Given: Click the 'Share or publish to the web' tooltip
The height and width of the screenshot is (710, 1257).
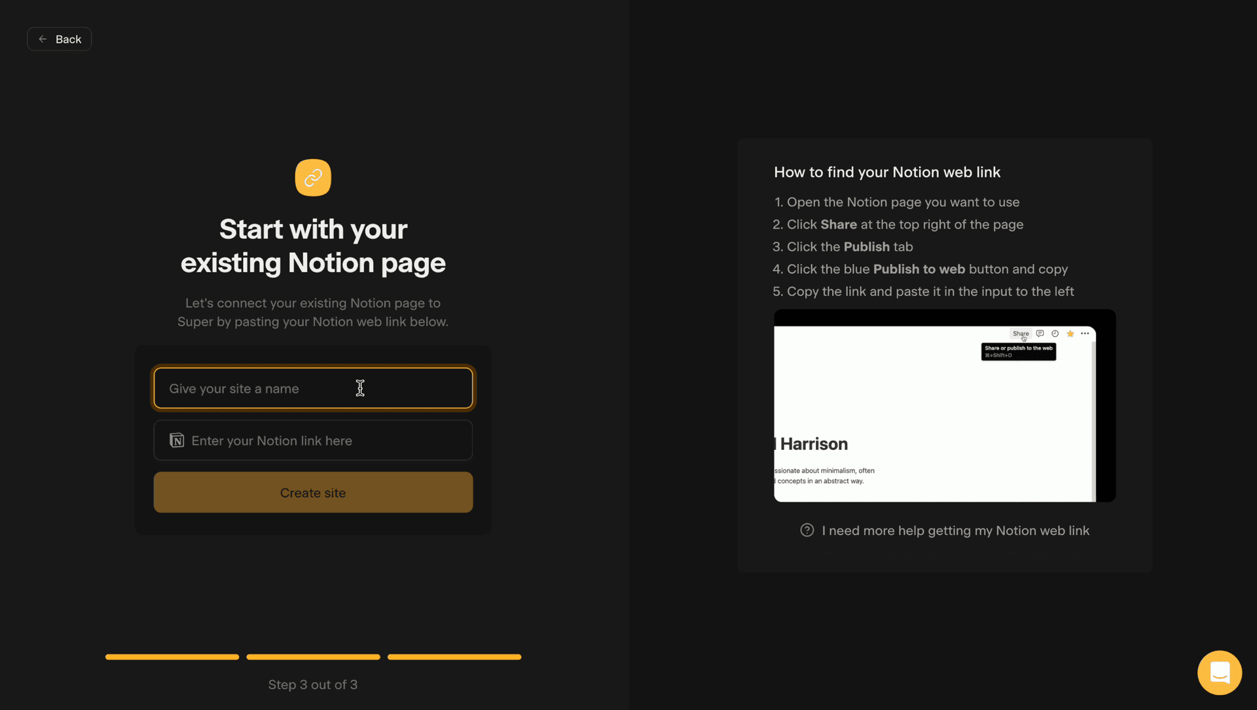Looking at the screenshot, I should tap(1018, 352).
